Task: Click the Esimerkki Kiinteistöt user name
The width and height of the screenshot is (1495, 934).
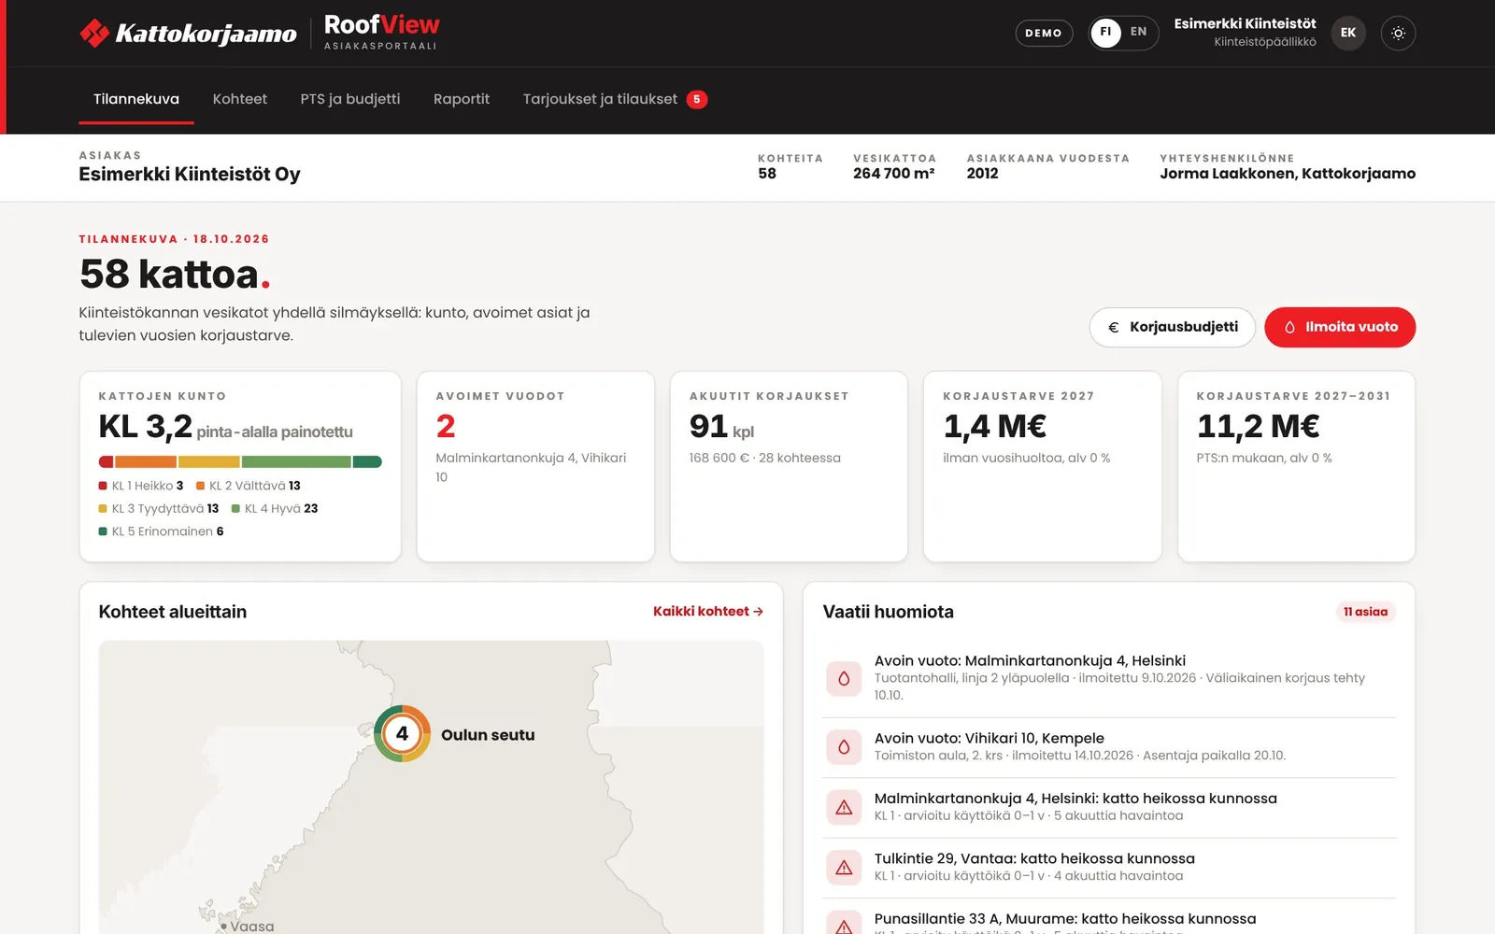Action: (x=1245, y=23)
